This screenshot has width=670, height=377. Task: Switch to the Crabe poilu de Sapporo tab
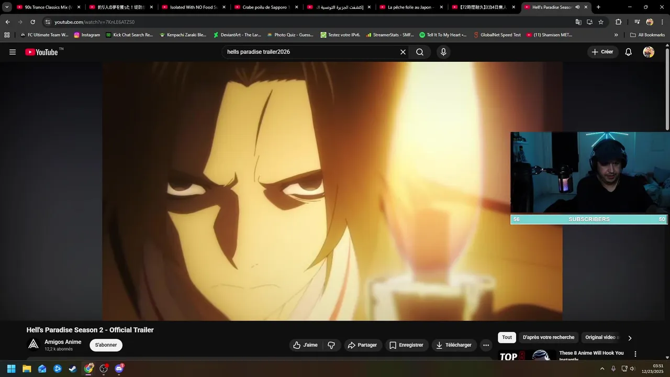(266, 7)
